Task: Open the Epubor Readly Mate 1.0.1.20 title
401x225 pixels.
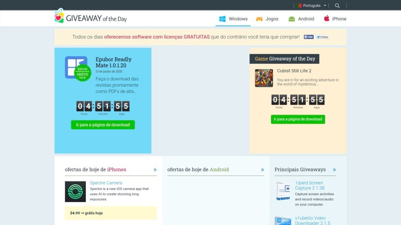Action: point(114,62)
